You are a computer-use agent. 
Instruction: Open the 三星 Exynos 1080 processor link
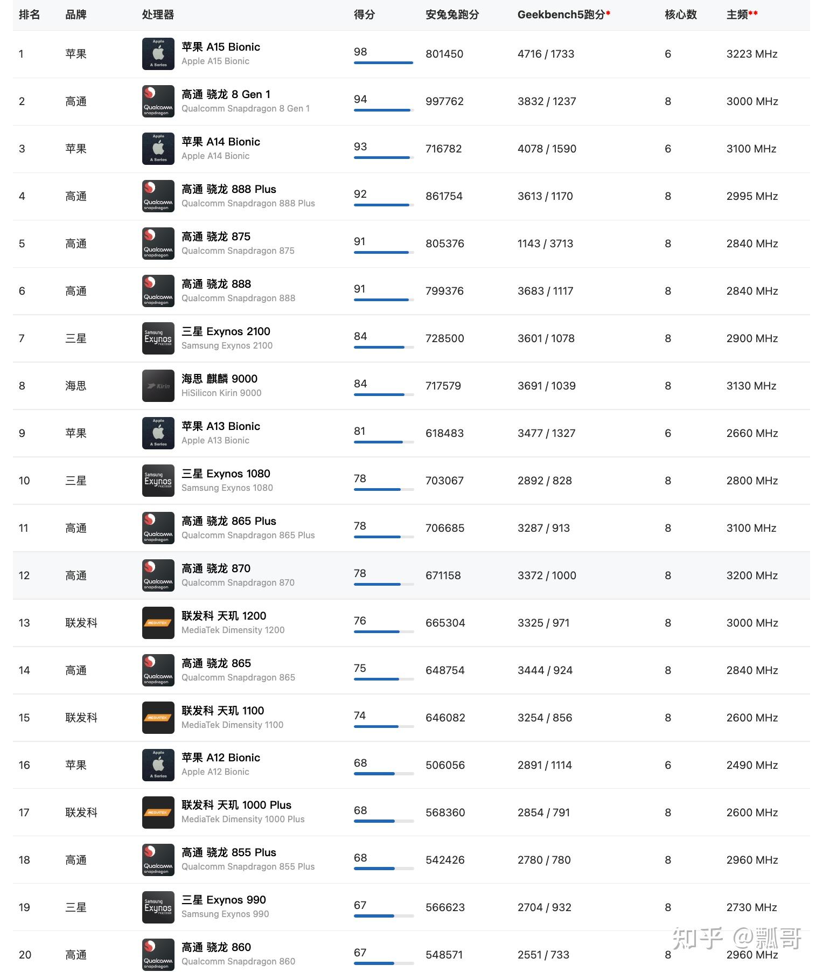click(226, 474)
